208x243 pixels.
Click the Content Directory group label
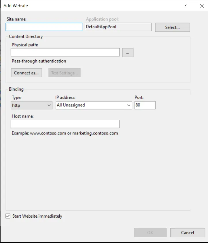click(26, 37)
